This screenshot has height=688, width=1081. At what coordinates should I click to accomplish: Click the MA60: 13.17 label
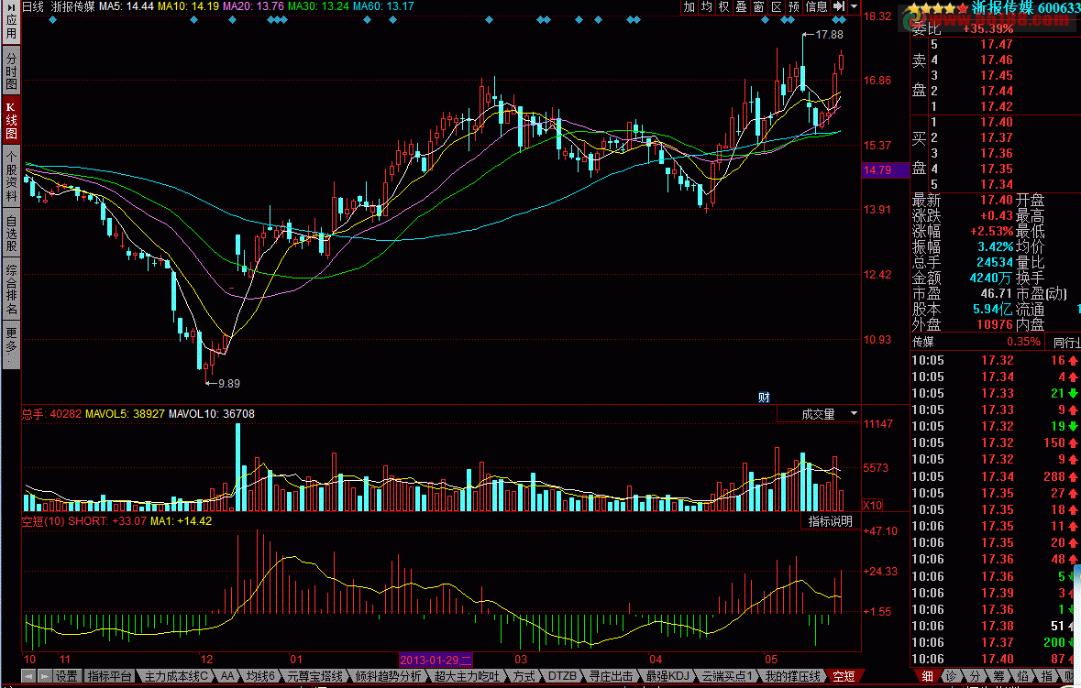(x=383, y=6)
